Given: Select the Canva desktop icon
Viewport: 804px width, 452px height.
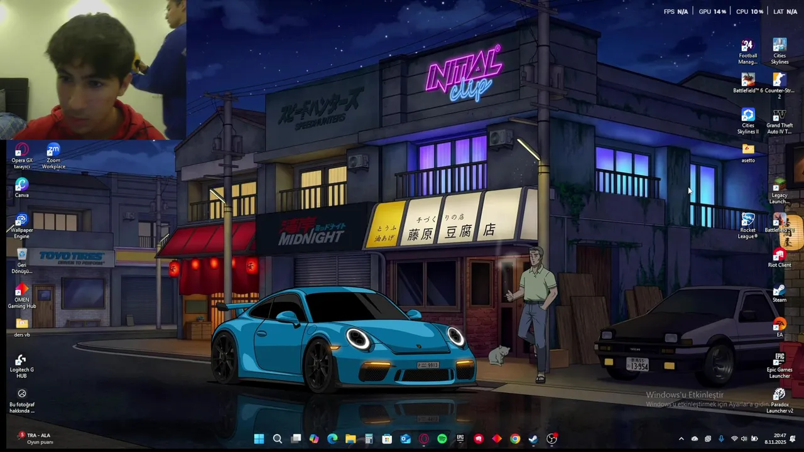Looking at the screenshot, I should point(22,188).
